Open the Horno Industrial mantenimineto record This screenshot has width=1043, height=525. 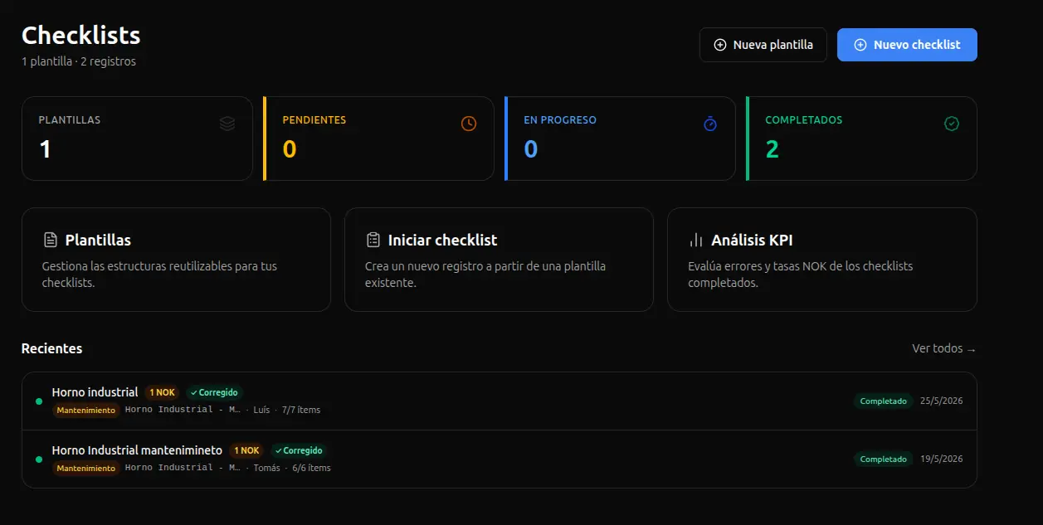[x=500, y=459]
